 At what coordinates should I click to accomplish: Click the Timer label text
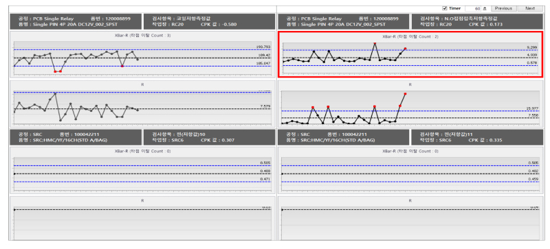pos(454,8)
